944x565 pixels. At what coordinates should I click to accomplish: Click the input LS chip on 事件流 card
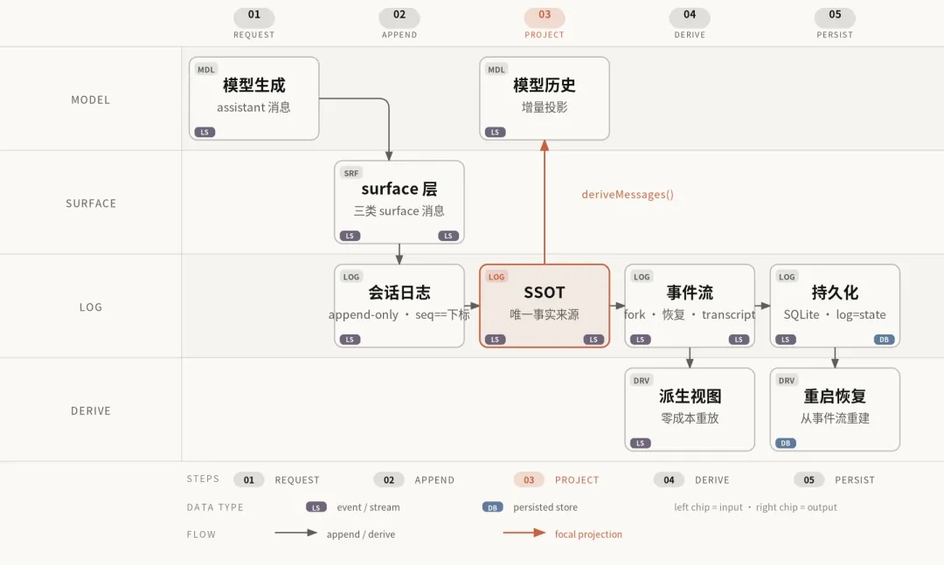point(641,340)
